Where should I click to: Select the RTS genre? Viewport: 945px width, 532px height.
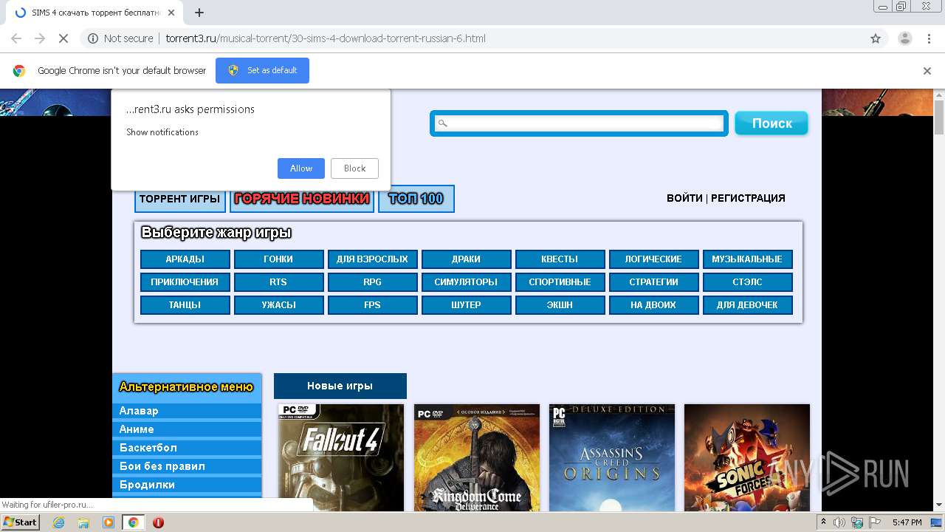pos(278,282)
